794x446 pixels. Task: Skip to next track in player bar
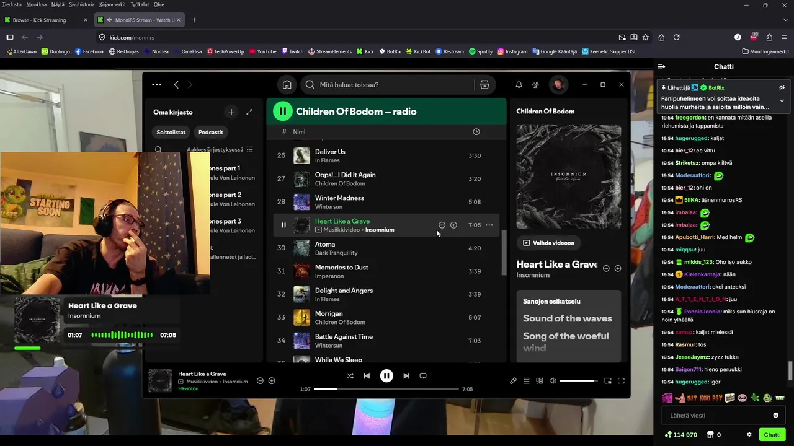[x=406, y=375]
